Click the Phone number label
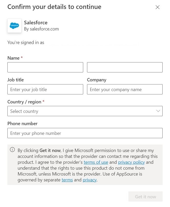The height and width of the screenshot is (207, 170). [x=22, y=124]
